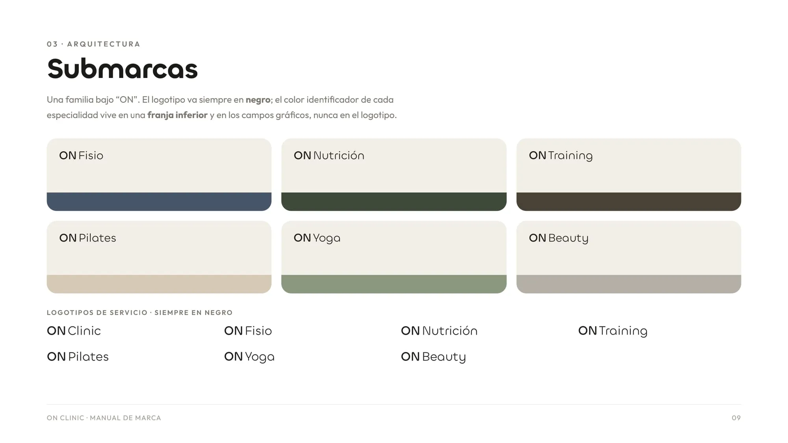
Task: Select the ON Nutrición logo in its card
Action: click(x=329, y=156)
